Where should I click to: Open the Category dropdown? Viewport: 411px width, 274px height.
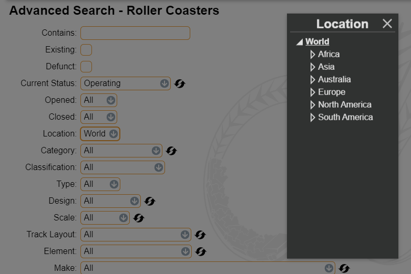point(121,151)
